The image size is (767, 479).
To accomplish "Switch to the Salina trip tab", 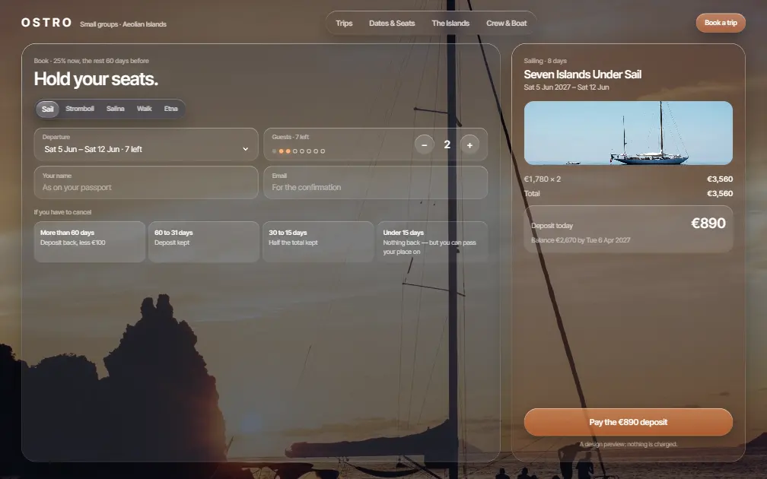I will [116, 109].
